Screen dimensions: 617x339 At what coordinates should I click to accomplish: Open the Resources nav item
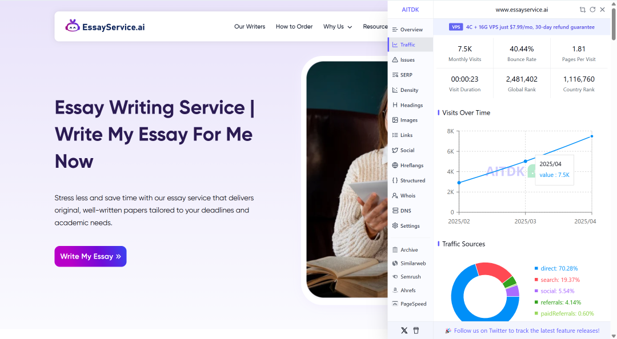[375, 26]
